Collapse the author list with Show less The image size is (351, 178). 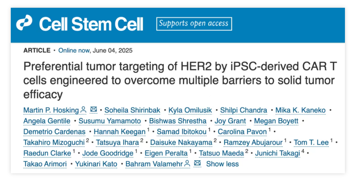click(222, 164)
